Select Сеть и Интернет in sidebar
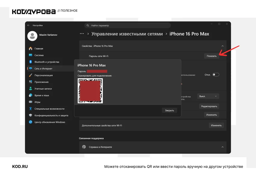 [x=51, y=69]
